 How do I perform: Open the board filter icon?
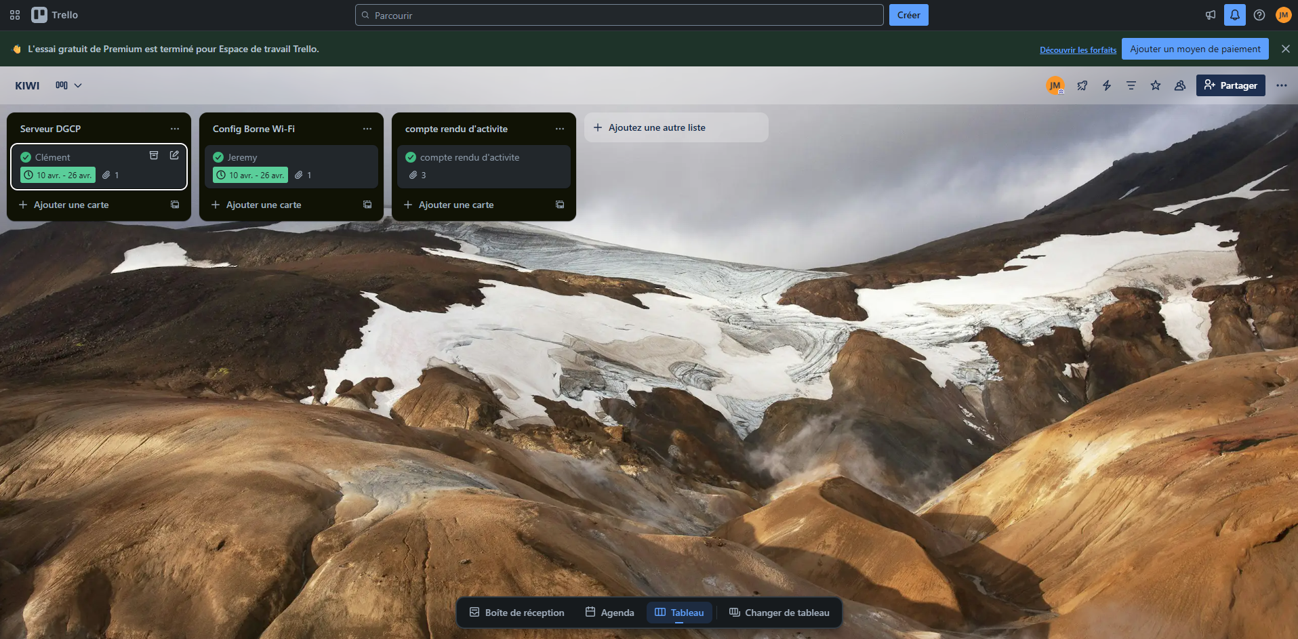1131,85
